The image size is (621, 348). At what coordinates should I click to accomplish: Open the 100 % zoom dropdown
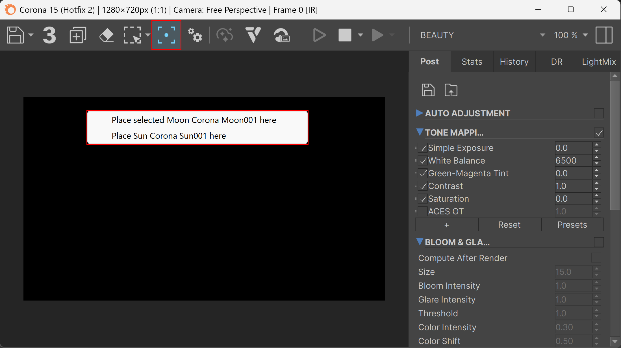(571, 35)
